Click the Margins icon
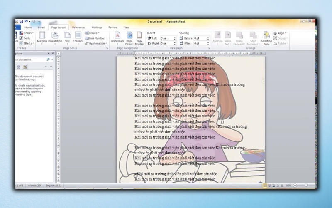 (42, 35)
